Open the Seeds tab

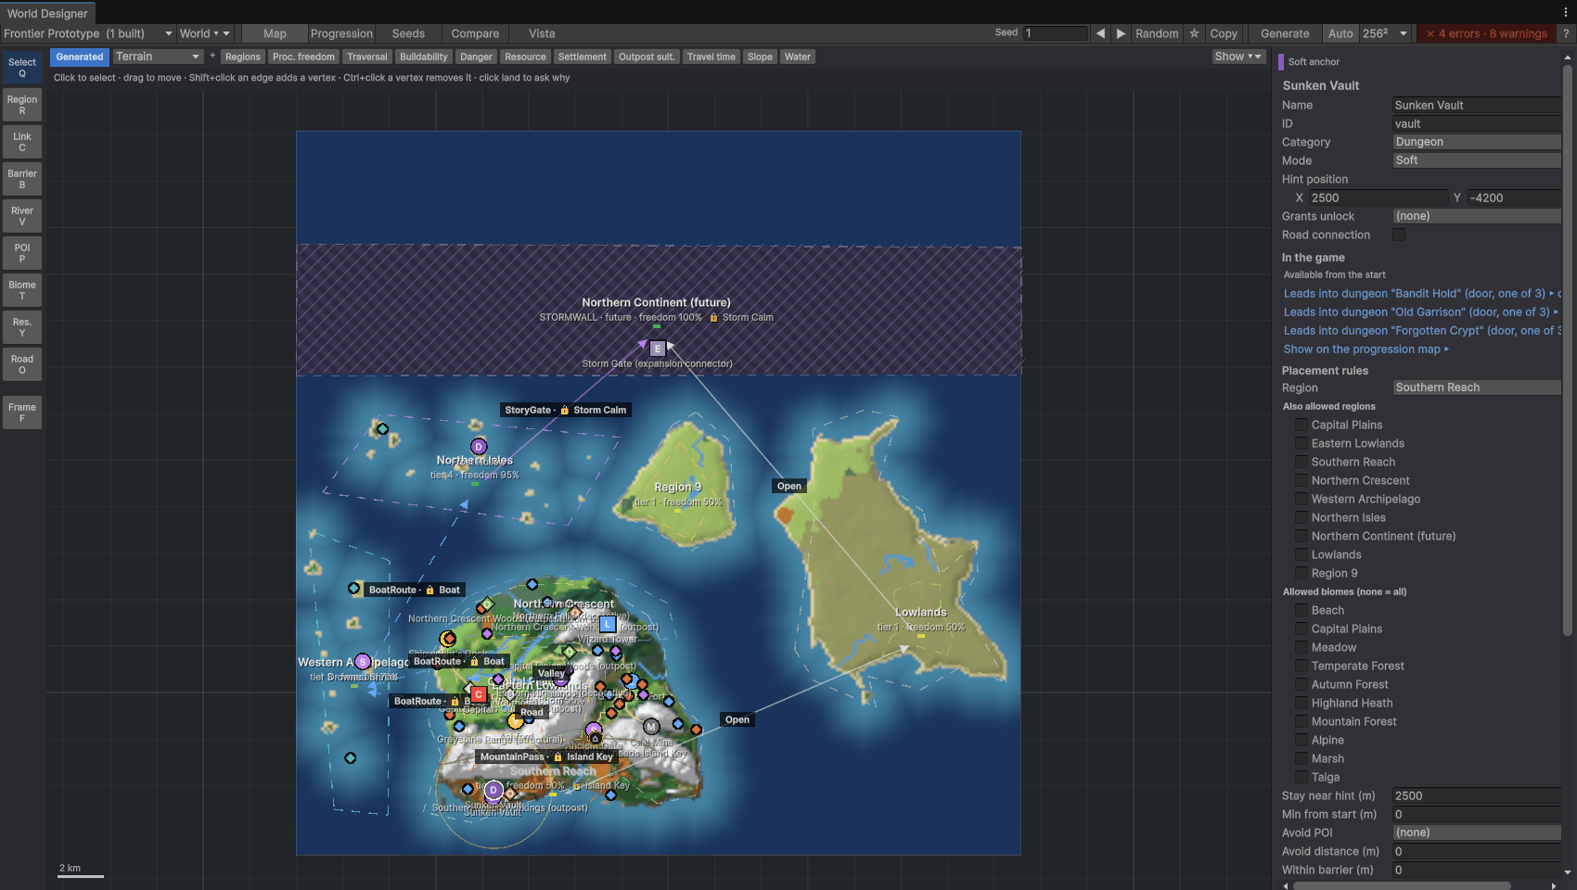[x=408, y=33]
